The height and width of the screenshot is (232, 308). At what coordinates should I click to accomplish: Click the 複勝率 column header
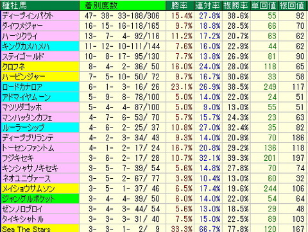[235, 6]
